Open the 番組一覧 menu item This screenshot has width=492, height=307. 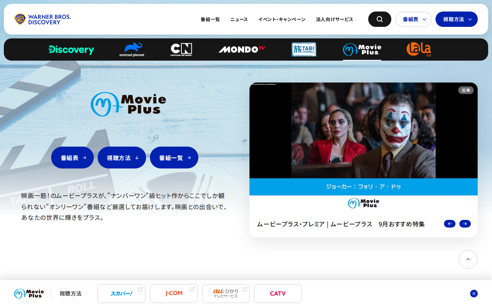210,20
